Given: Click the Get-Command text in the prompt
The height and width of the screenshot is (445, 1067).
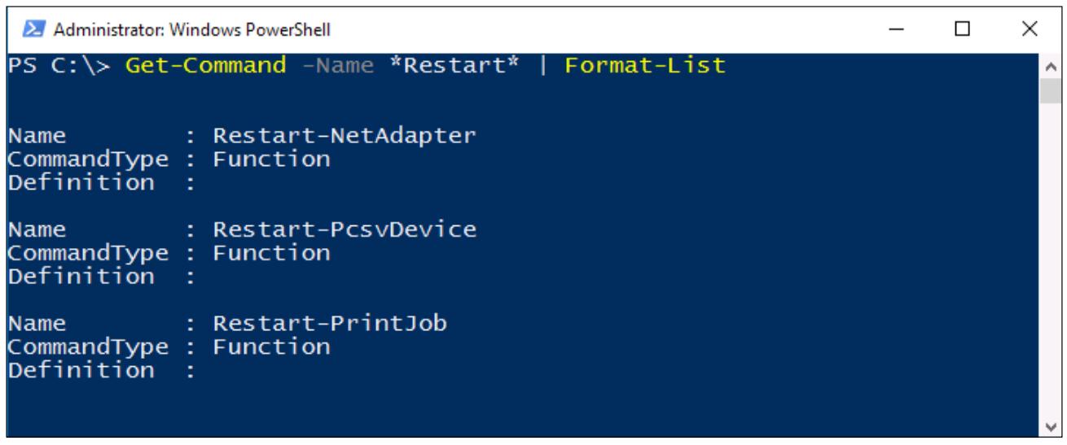Looking at the screenshot, I should click(197, 65).
